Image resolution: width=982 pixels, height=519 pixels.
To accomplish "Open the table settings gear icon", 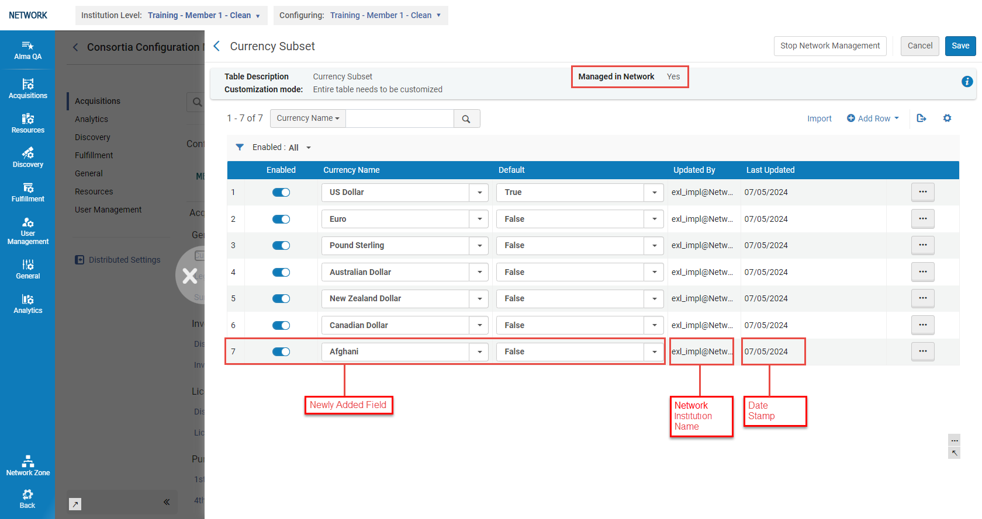I will click(x=947, y=119).
